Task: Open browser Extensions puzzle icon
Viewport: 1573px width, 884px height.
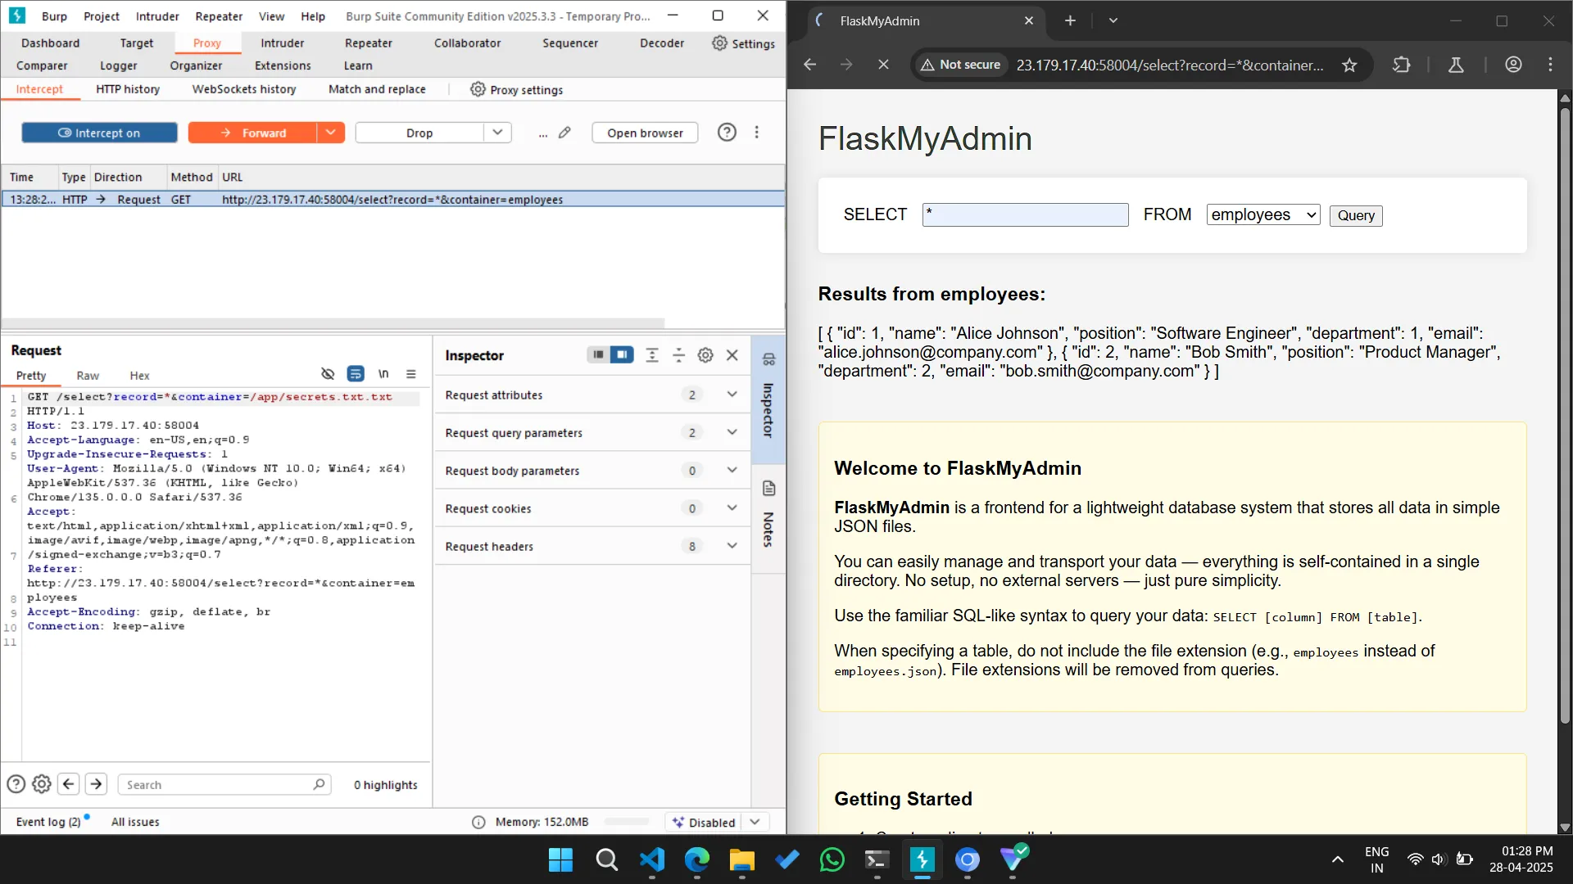Action: pyautogui.click(x=1402, y=65)
